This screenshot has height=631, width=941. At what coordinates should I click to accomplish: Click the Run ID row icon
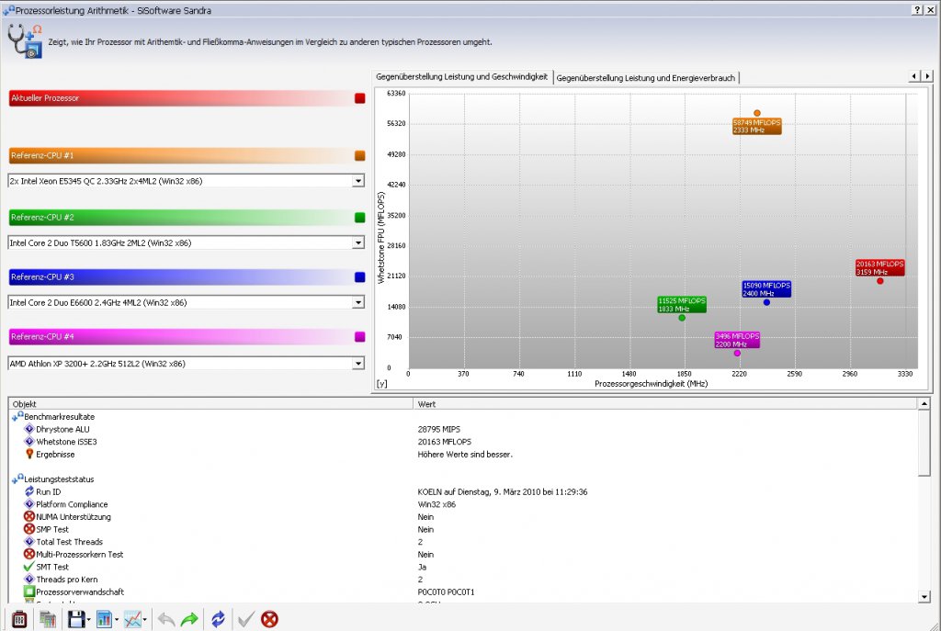[28, 491]
